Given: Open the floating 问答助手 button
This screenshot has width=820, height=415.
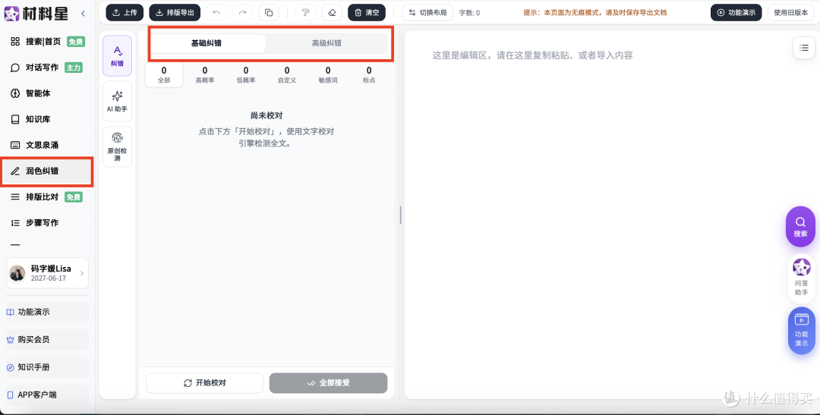Looking at the screenshot, I should 801,278.
